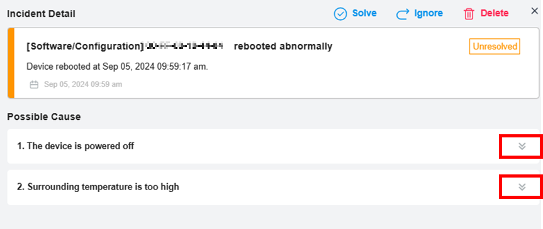
Task: Click the "Incident Detail" panel heading
Action: pos(41,14)
